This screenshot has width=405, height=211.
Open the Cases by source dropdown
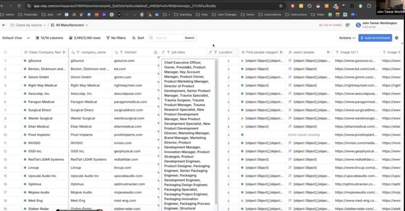pyautogui.click(x=28, y=25)
